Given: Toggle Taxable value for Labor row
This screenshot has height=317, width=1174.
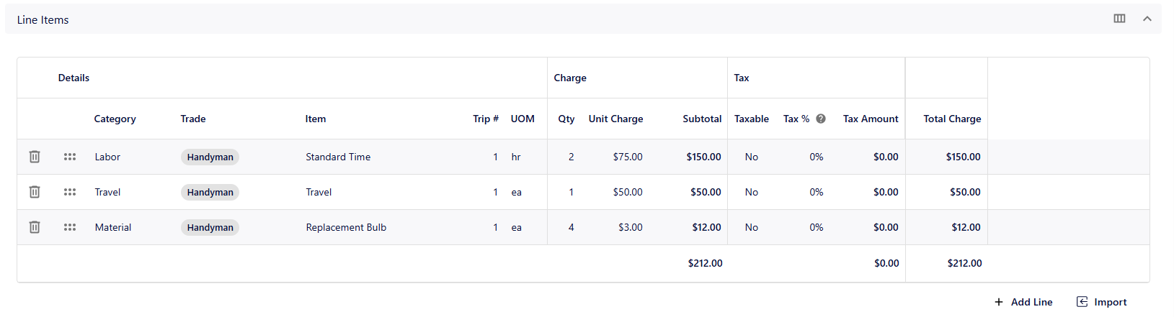Looking at the screenshot, I should pos(752,157).
